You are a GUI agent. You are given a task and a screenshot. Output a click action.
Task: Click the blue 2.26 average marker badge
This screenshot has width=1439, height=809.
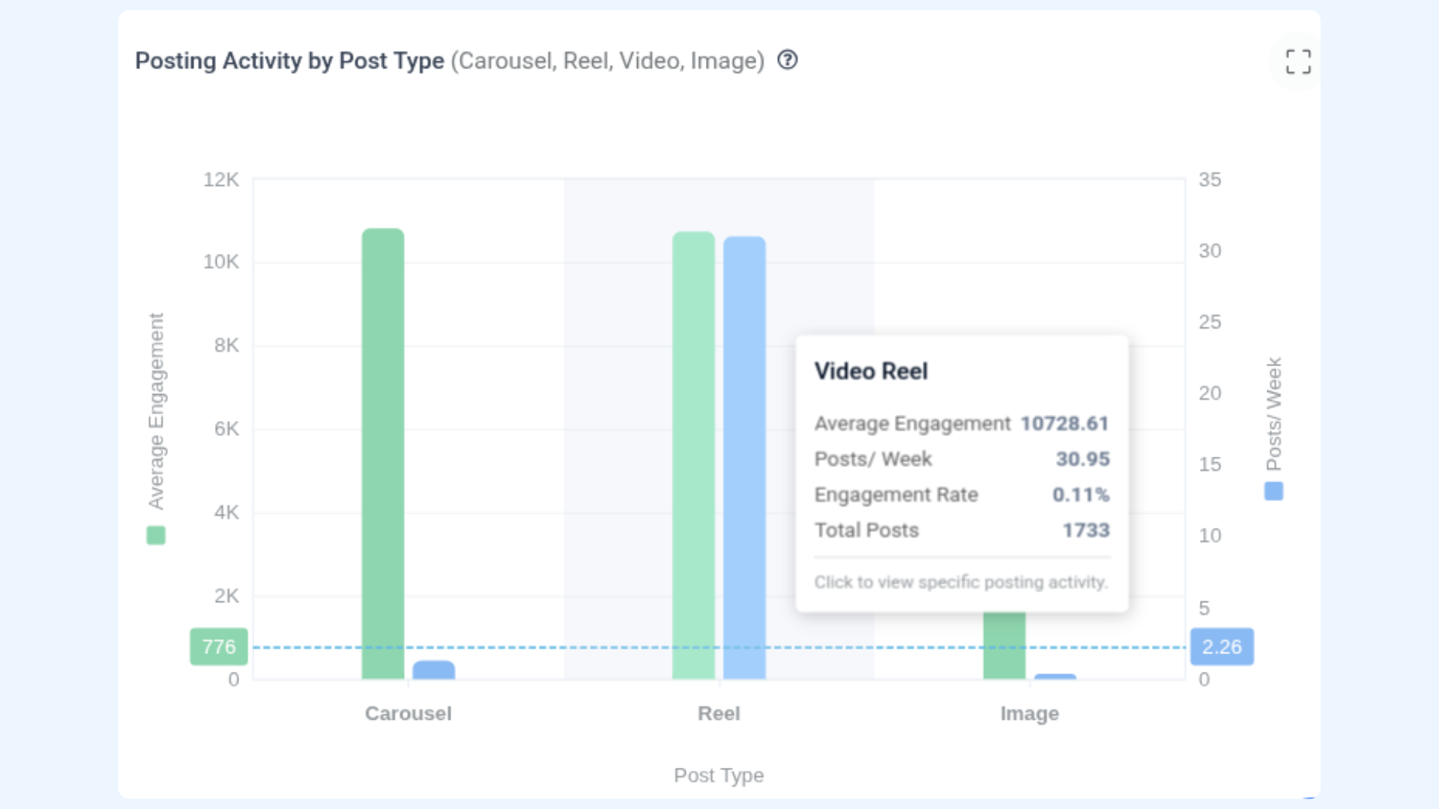[1222, 646]
